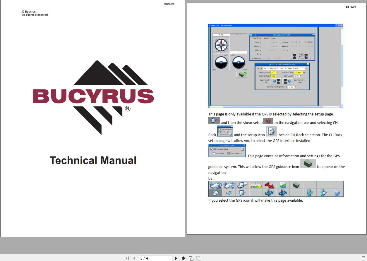Click the Roll attitude gauge
This screenshot has width=367, height=261.
[x=221, y=62]
